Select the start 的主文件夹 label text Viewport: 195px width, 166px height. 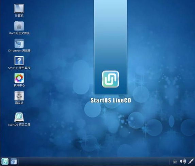pos(19,33)
